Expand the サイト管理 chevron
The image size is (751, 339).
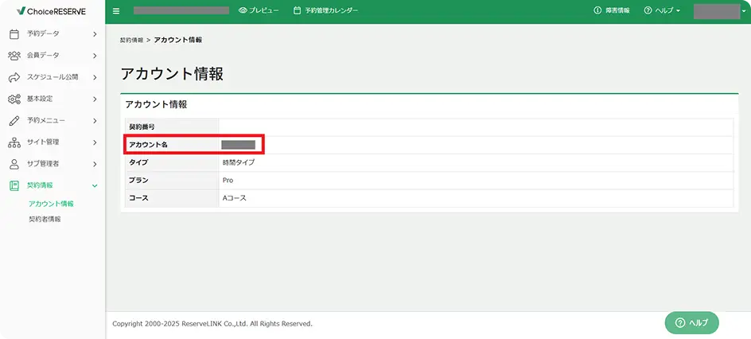pyautogui.click(x=95, y=142)
